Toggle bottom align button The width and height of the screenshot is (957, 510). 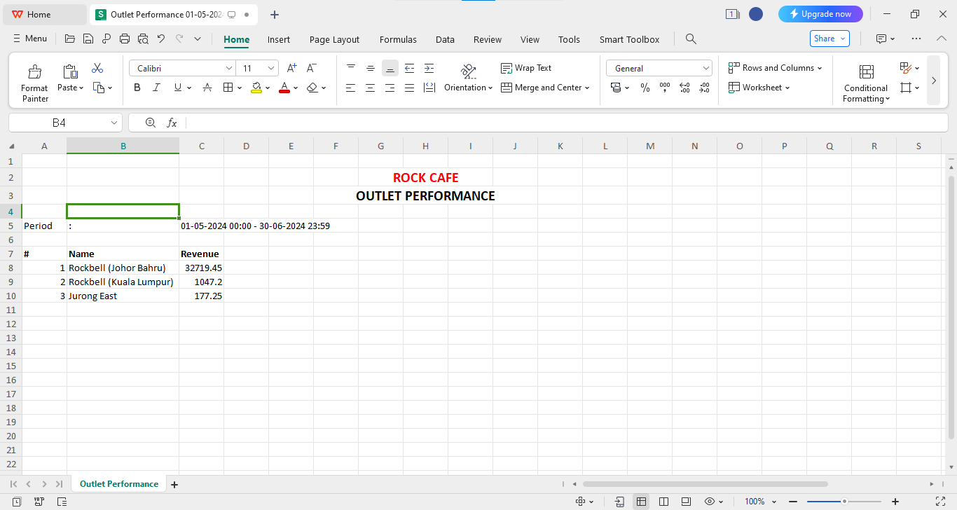tap(390, 68)
